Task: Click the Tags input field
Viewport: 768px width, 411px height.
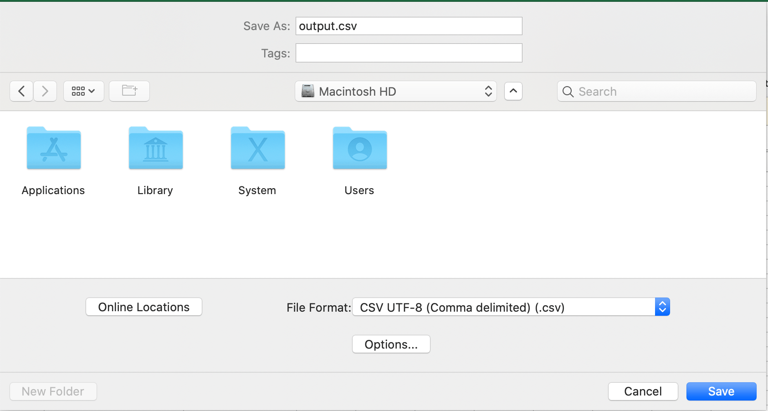Action: pyautogui.click(x=408, y=53)
